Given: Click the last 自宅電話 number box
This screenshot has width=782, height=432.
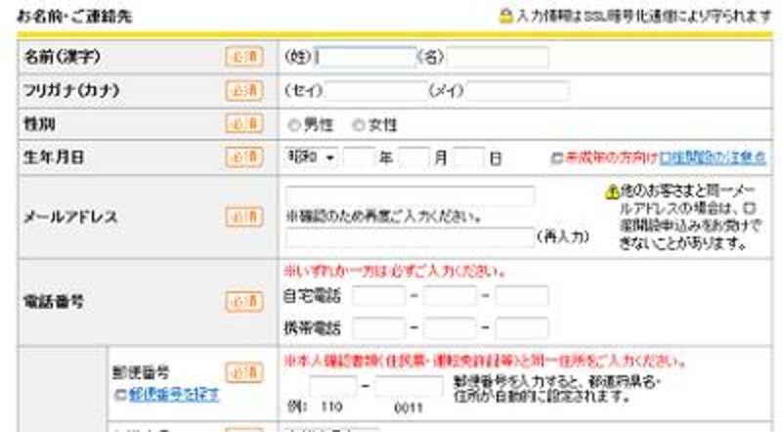Looking at the screenshot, I should tap(522, 296).
